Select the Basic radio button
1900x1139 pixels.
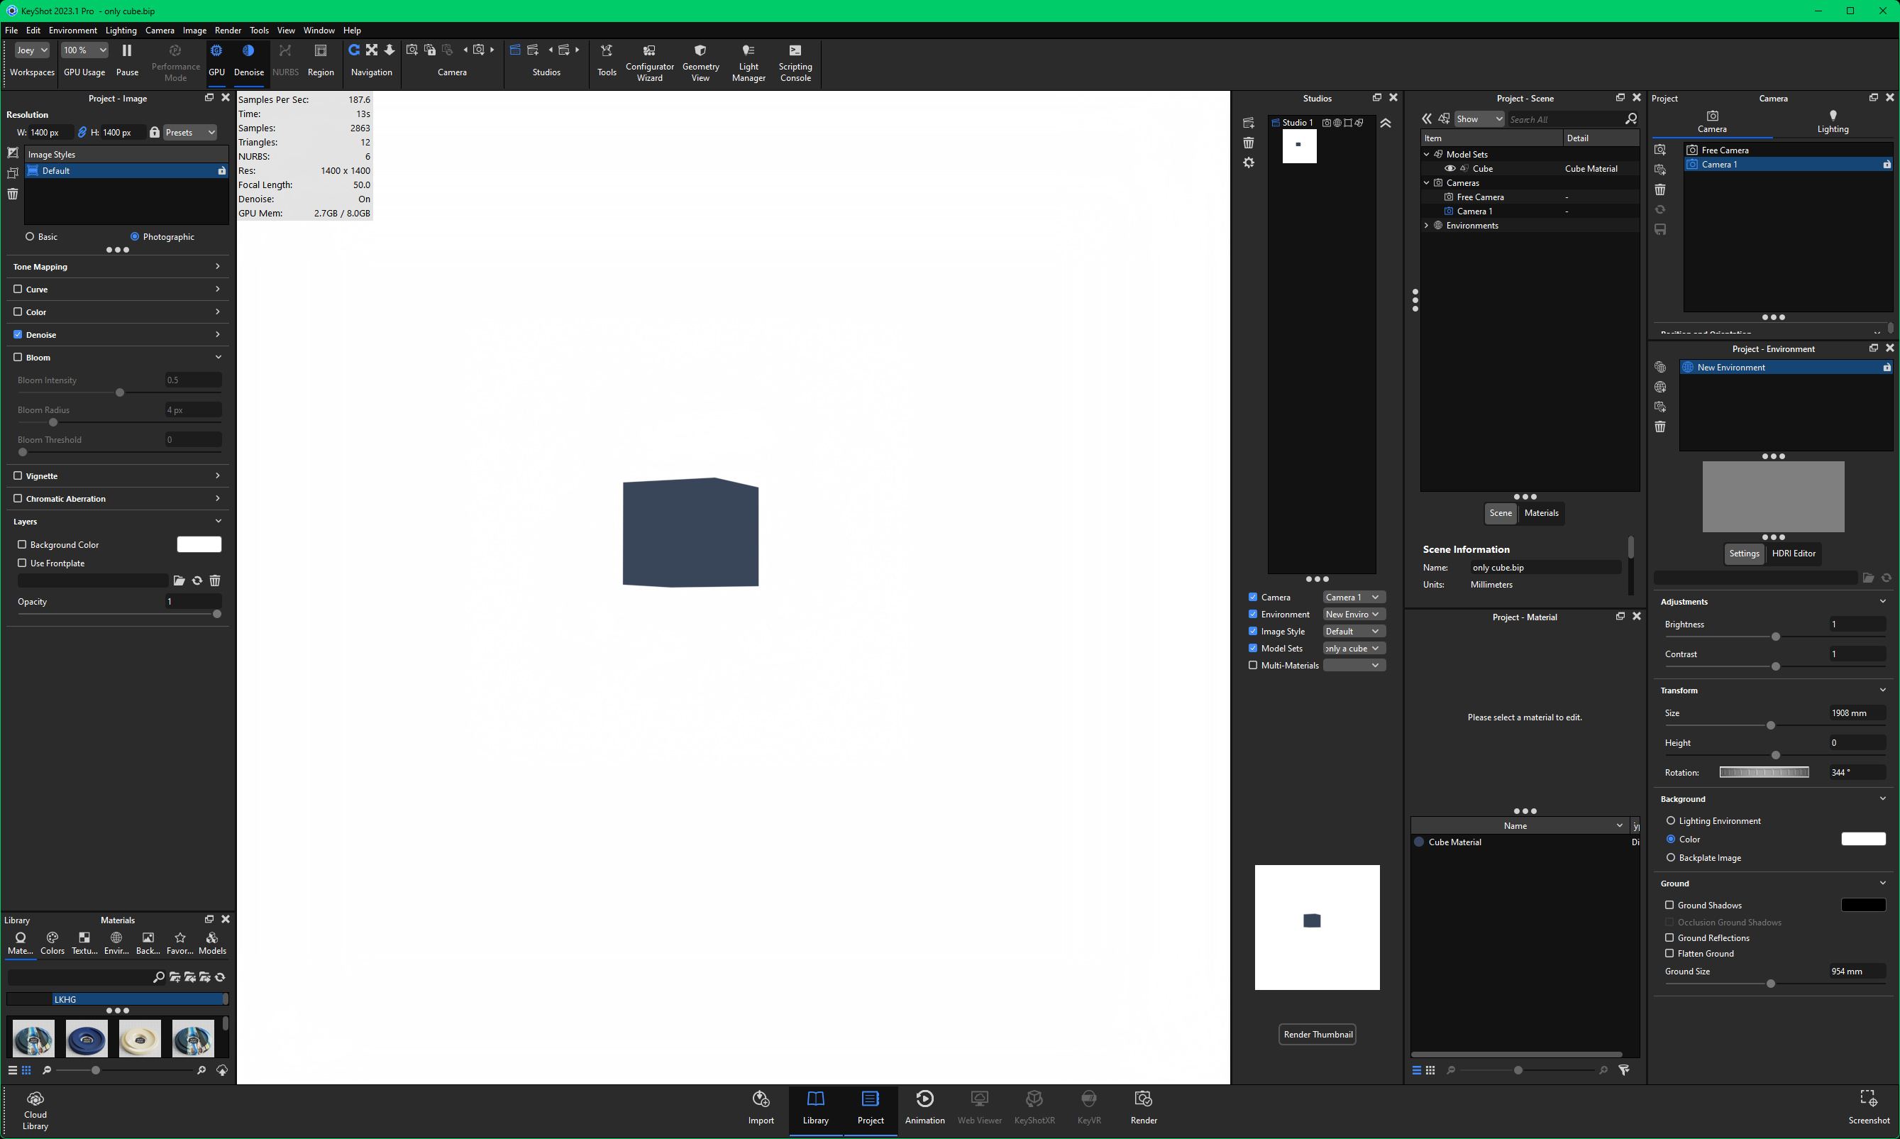[30, 237]
